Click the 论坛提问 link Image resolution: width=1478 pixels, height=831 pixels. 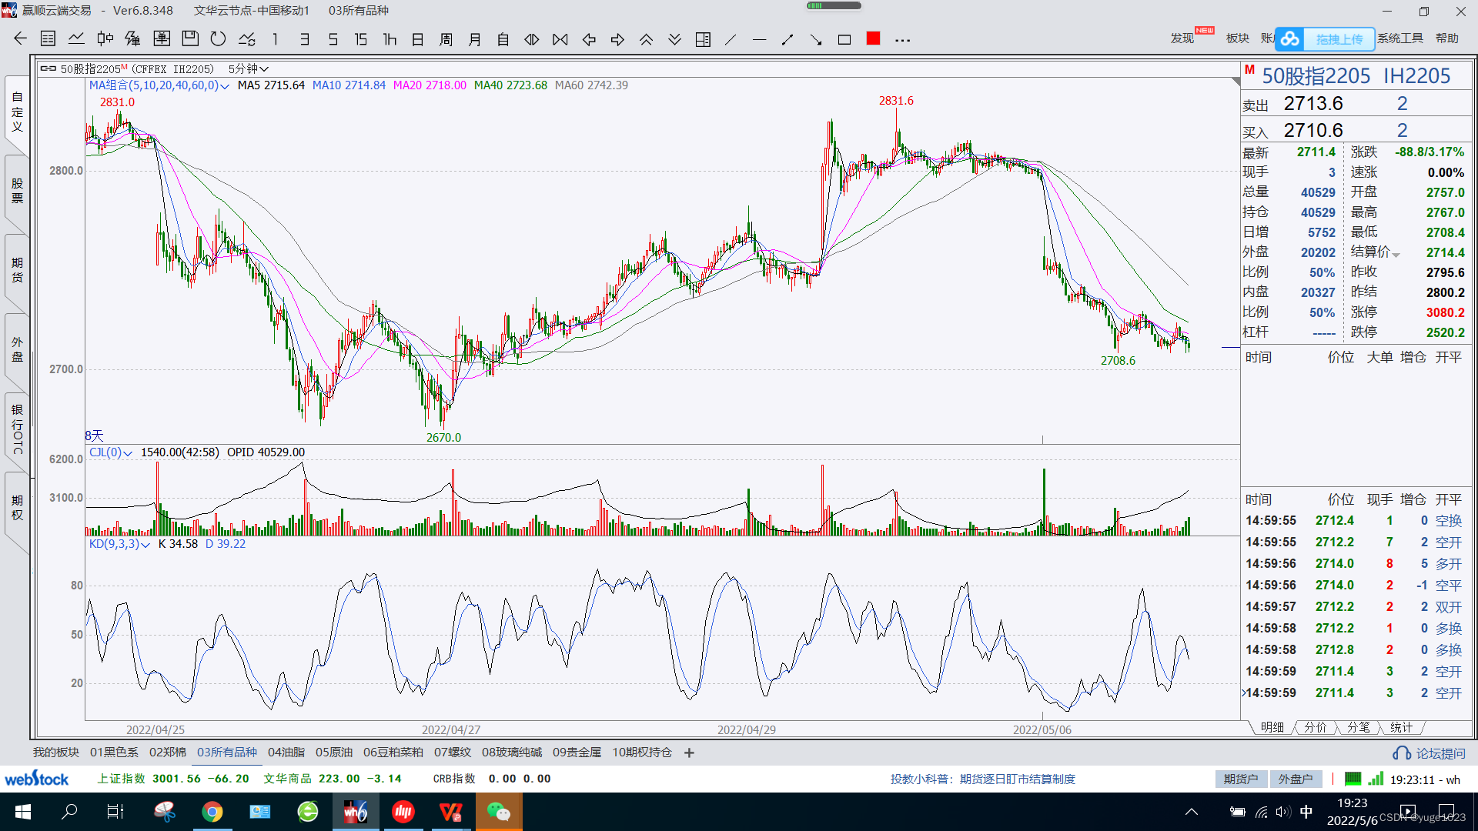tap(1430, 753)
